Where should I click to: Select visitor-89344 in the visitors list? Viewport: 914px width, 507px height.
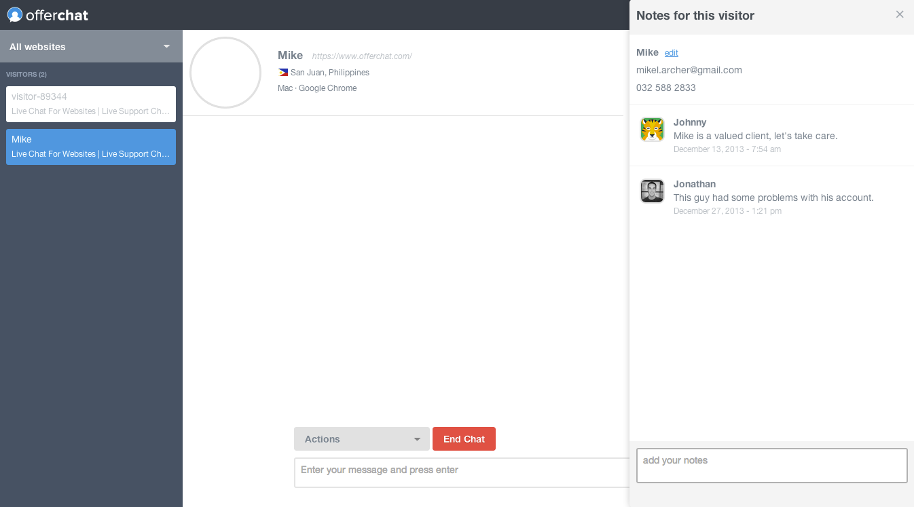[91, 104]
